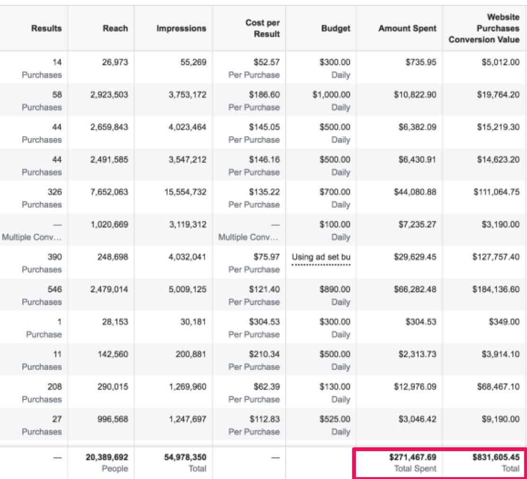
Task: Click the $66,282.48 amount spent
Action: [415, 289]
